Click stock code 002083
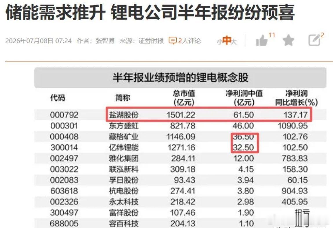 coord(64,180)
